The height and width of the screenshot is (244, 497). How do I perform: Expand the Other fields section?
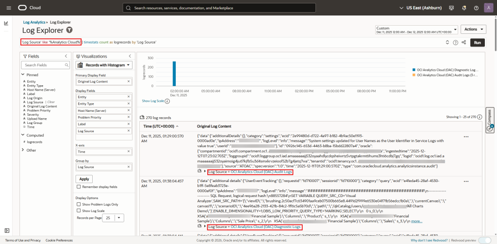pos(23,150)
